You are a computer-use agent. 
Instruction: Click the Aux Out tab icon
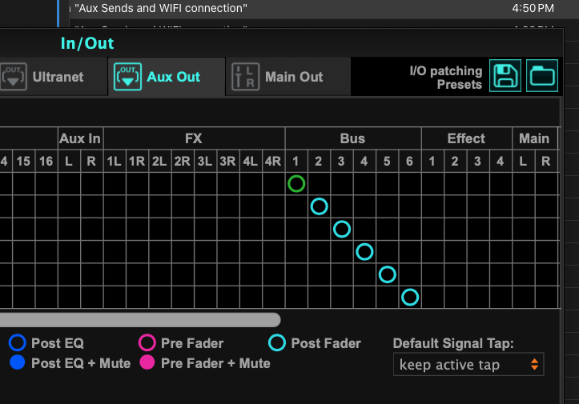[x=127, y=77]
